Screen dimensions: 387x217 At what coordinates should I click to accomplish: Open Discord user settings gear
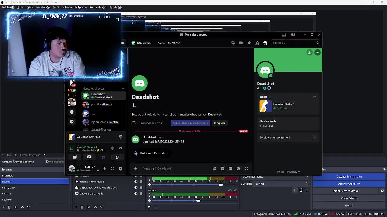point(120,169)
